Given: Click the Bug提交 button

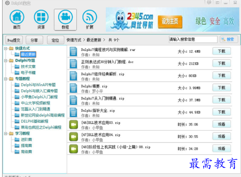Looking at the screenshot, I should click(14, 40).
